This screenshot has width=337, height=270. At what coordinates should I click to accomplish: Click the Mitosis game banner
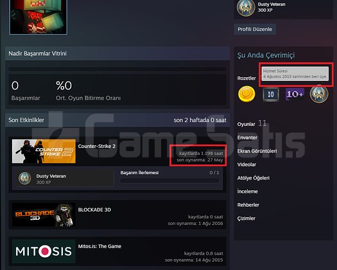tap(44, 251)
